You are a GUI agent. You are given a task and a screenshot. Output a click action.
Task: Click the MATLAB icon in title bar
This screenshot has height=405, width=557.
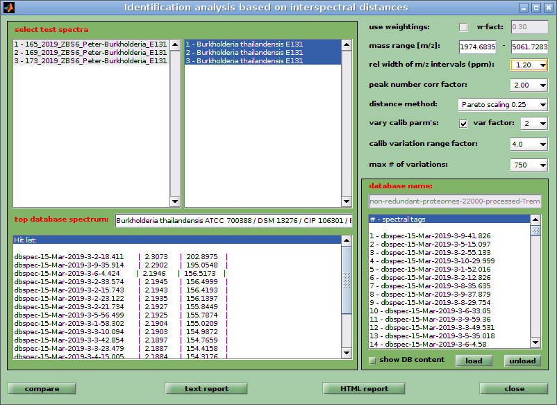coord(10,8)
